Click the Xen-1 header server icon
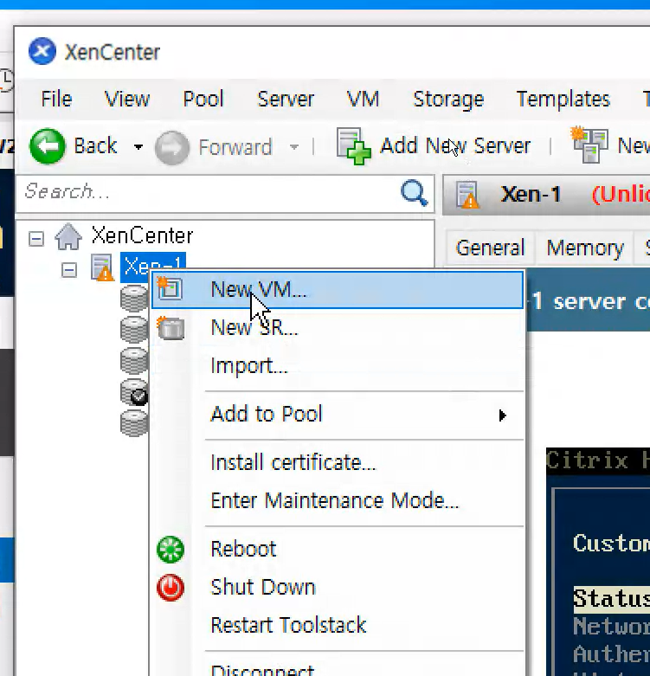 pos(467,195)
